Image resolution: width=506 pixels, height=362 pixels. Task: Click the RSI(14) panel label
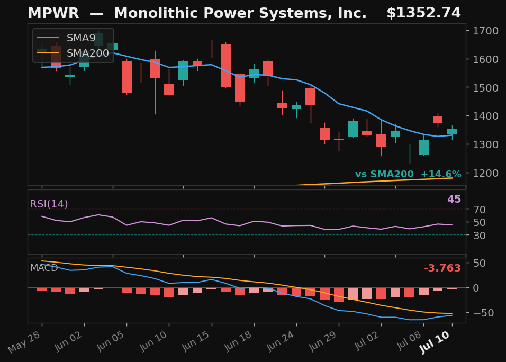pyautogui.click(x=49, y=204)
